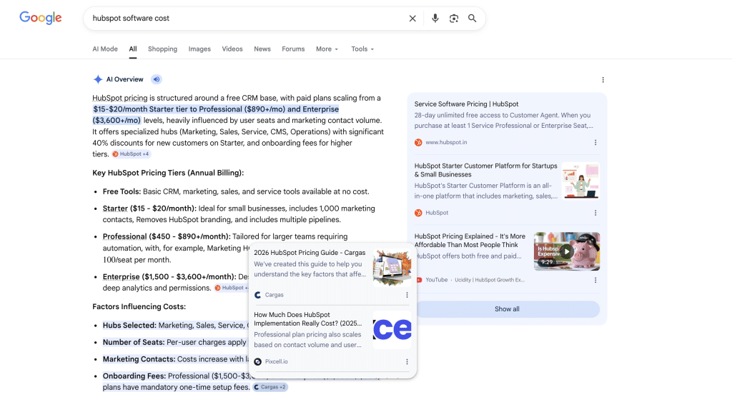Open the Cargas pricing guide thumbnail image

click(392, 267)
